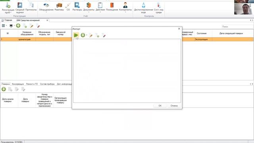Click Дата начала поверки column header
This screenshot has width=254, height=143.
point(8,100)
